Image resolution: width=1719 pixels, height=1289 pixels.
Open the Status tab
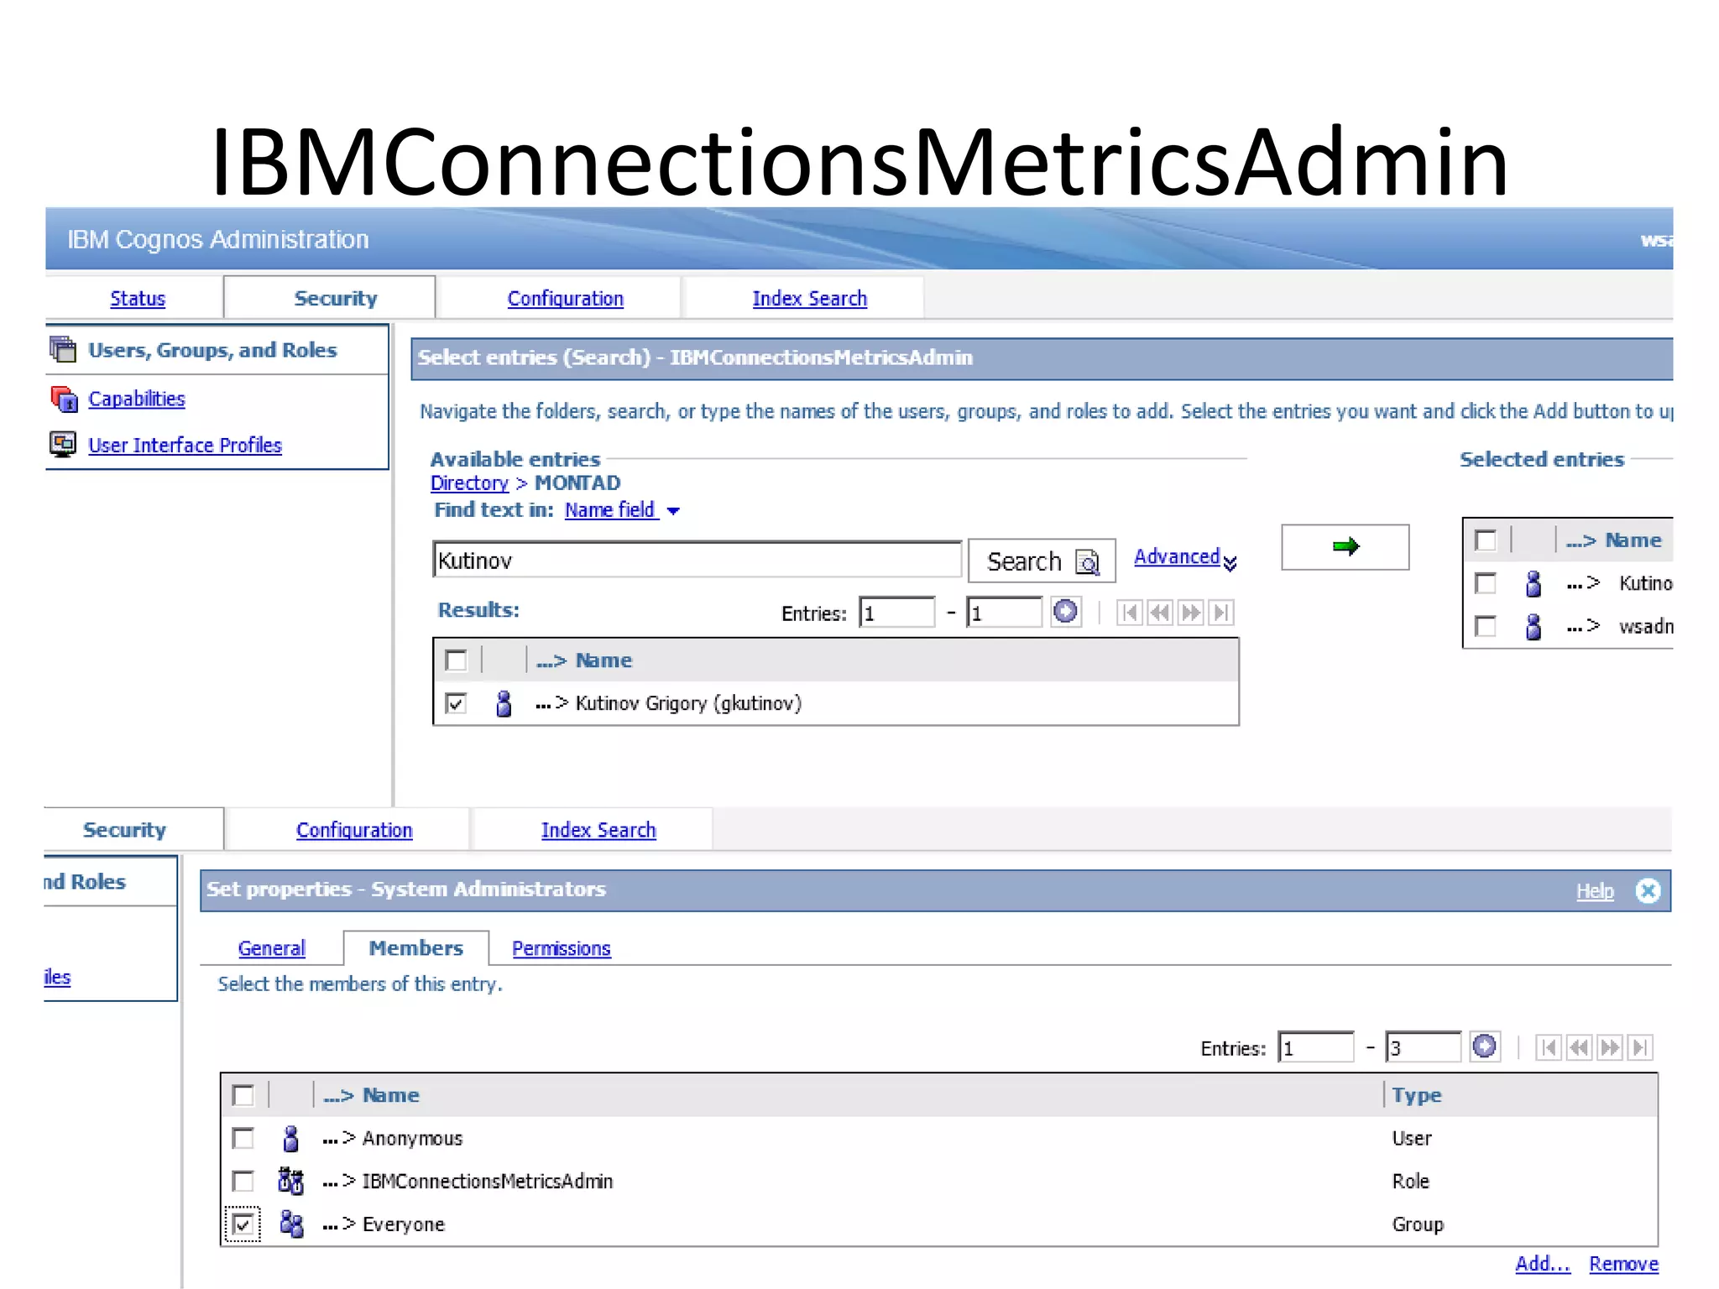138,298
